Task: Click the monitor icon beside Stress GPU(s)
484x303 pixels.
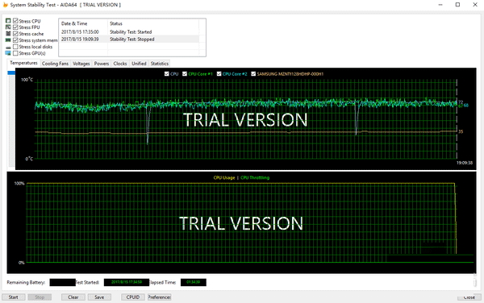Action: (8, 53)
